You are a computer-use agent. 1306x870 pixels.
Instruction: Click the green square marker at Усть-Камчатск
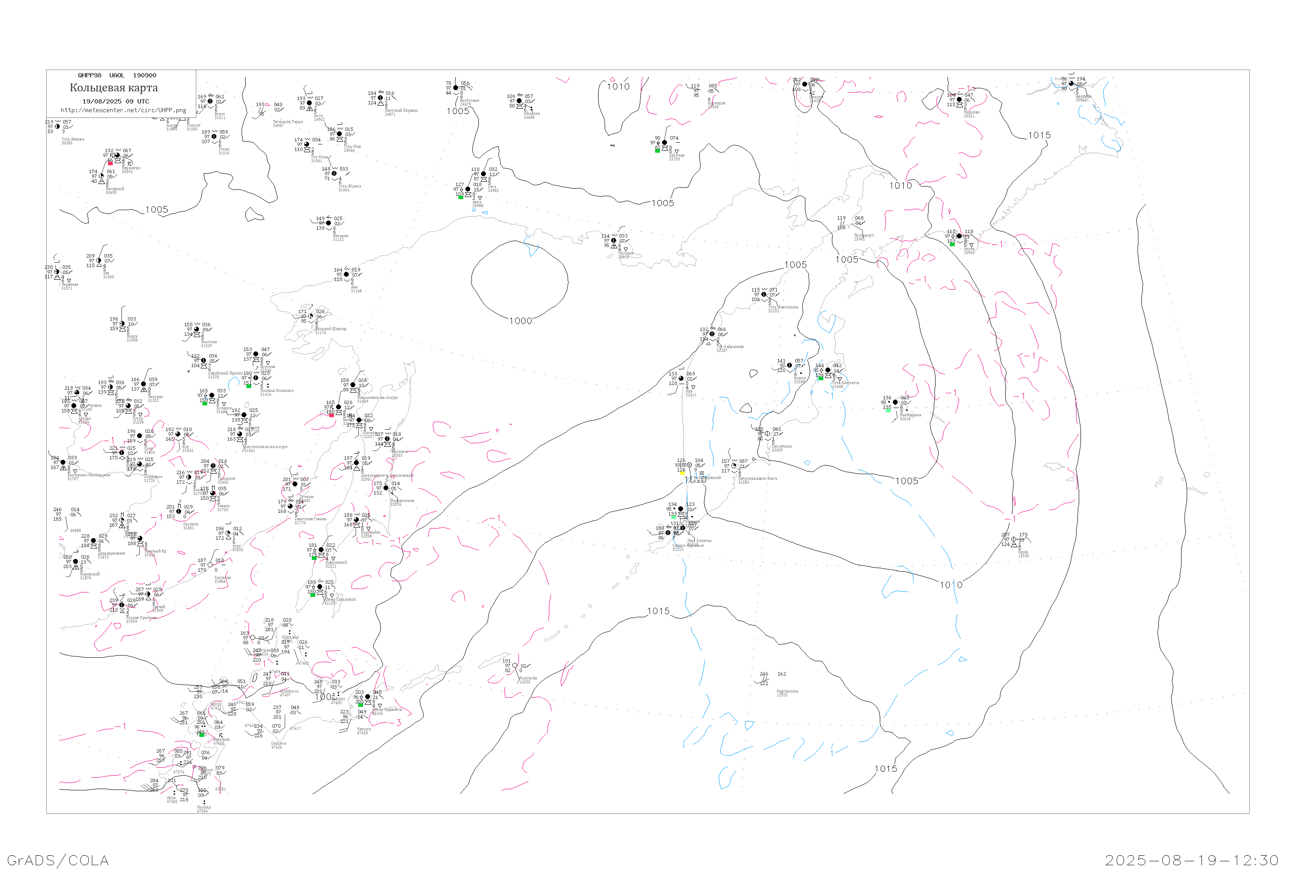coord(821,378)
